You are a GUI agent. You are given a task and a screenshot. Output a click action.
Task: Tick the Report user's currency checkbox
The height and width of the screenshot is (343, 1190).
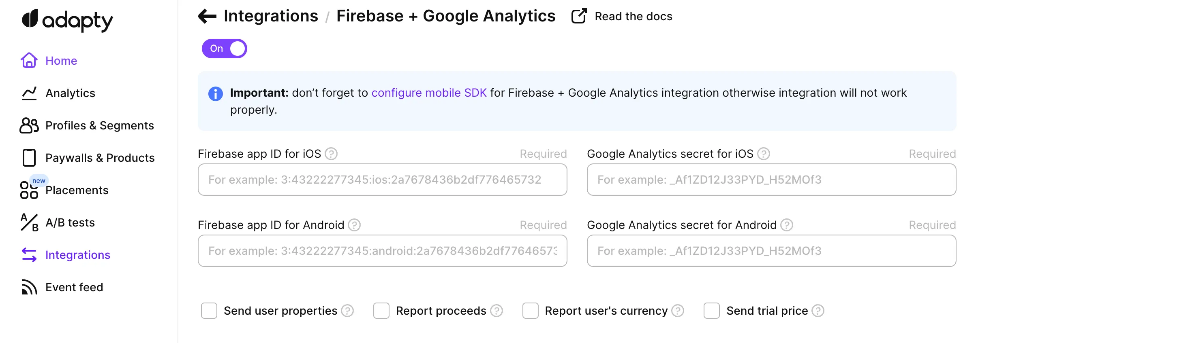pyautogui.click(x=530, y=311)
